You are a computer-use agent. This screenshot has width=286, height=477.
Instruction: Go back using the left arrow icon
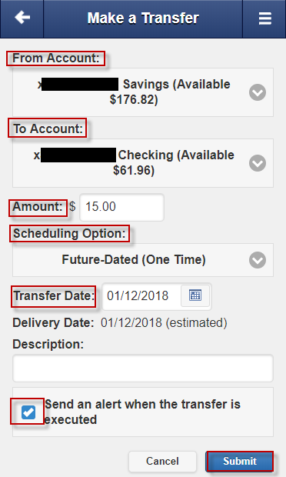pyautogui.click(x=22, y=18)
